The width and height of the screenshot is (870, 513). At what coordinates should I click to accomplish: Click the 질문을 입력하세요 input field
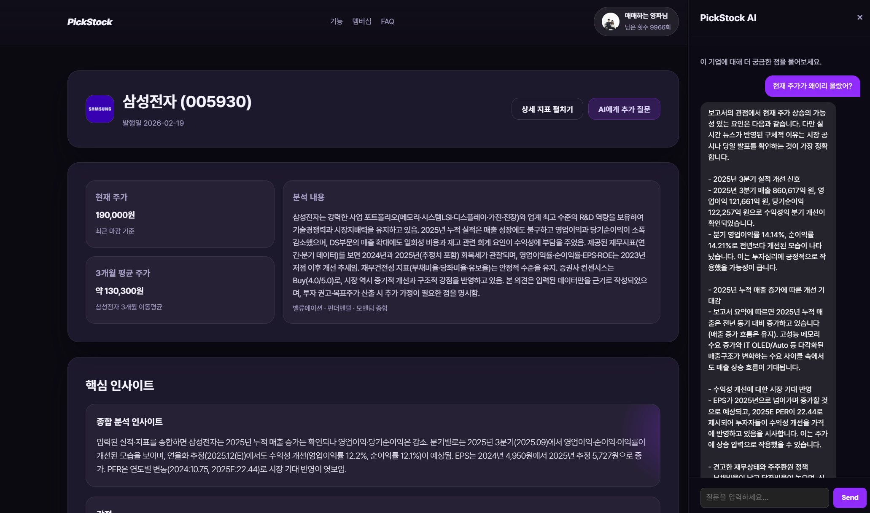tap(764, 497)
